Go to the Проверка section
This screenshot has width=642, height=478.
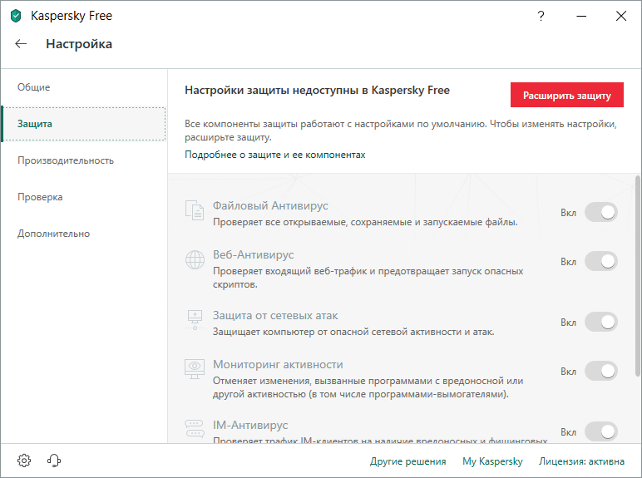coord(40,197)
